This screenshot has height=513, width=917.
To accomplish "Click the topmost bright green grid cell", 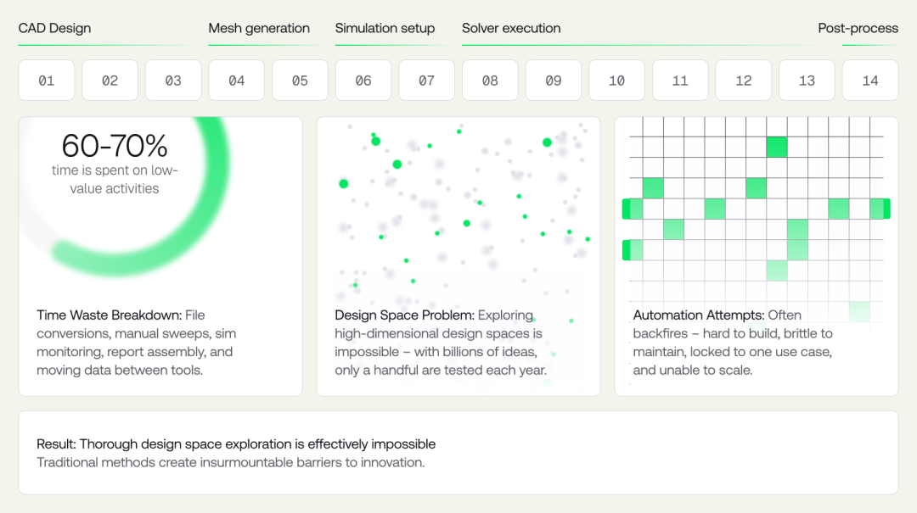I will point(777,147).
